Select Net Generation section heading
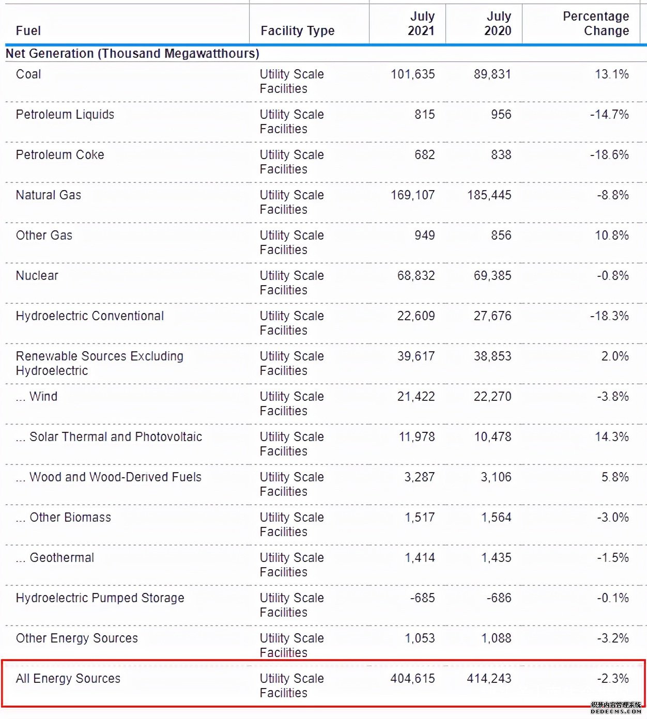The width and height of the screenshot is (647, 719). tap(132, 54)
